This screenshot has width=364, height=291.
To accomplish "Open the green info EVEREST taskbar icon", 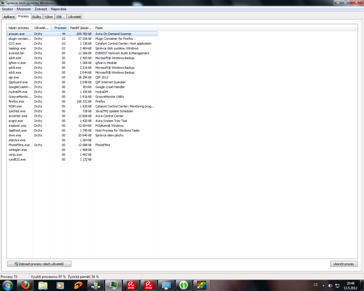I will 184,285.
